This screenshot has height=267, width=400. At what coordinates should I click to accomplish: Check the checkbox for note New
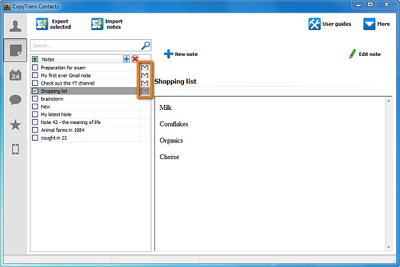[35, 107]
